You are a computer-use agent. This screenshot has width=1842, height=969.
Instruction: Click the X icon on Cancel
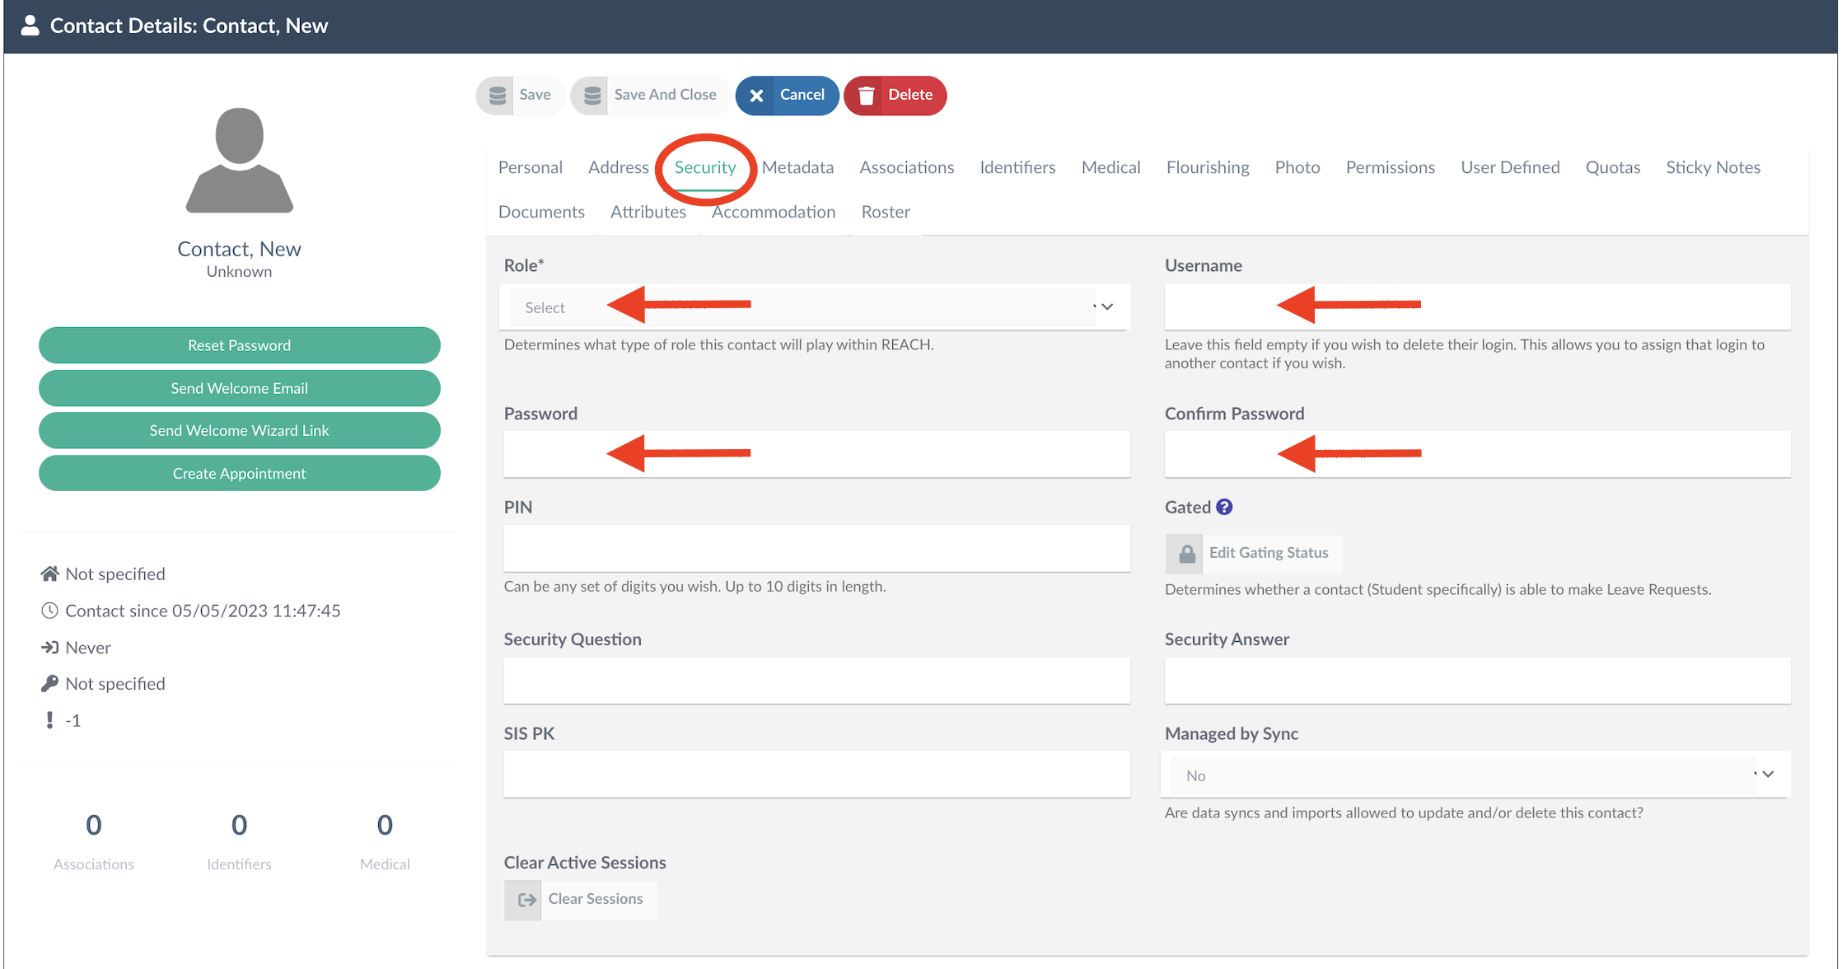(x=756, y=96)
